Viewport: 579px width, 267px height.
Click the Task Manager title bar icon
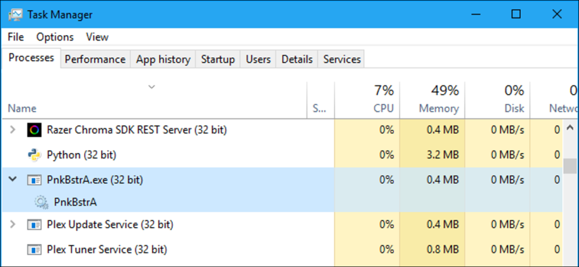click(15, 15)
